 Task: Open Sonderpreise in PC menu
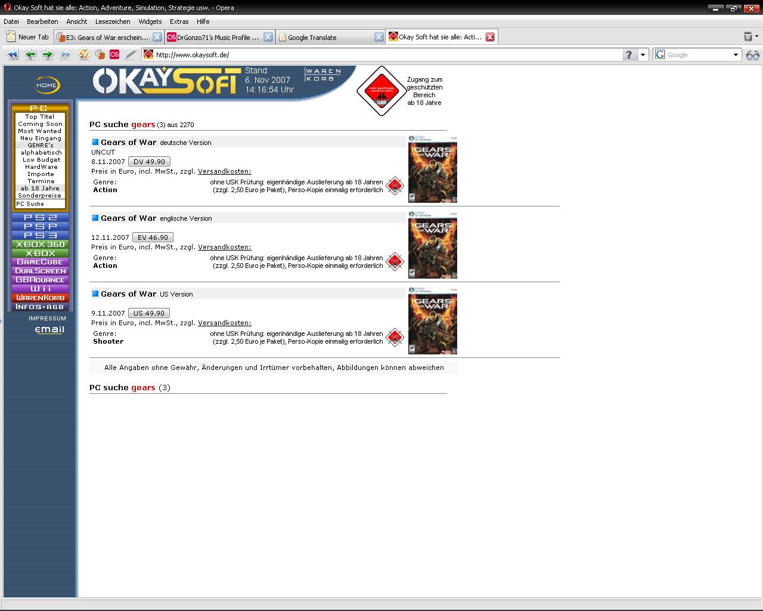(x=40, y=196)
